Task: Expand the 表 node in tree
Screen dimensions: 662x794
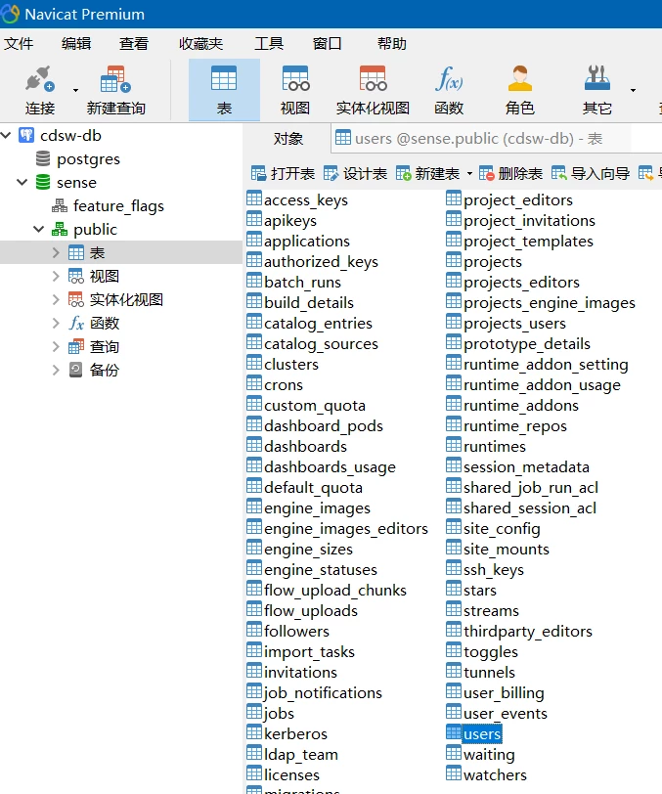Action: coord(56,252)
